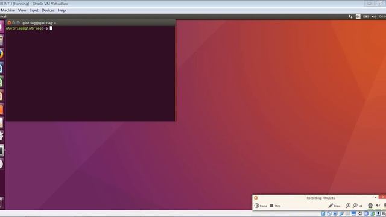
Task: Minimize the VirtualBox window
Action: [x=369, y=4]
